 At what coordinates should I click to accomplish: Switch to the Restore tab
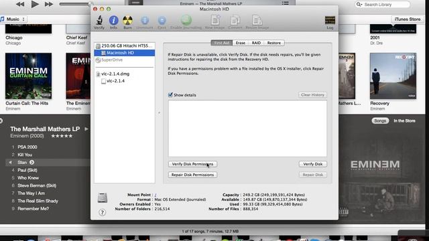(x=274, y=43)
